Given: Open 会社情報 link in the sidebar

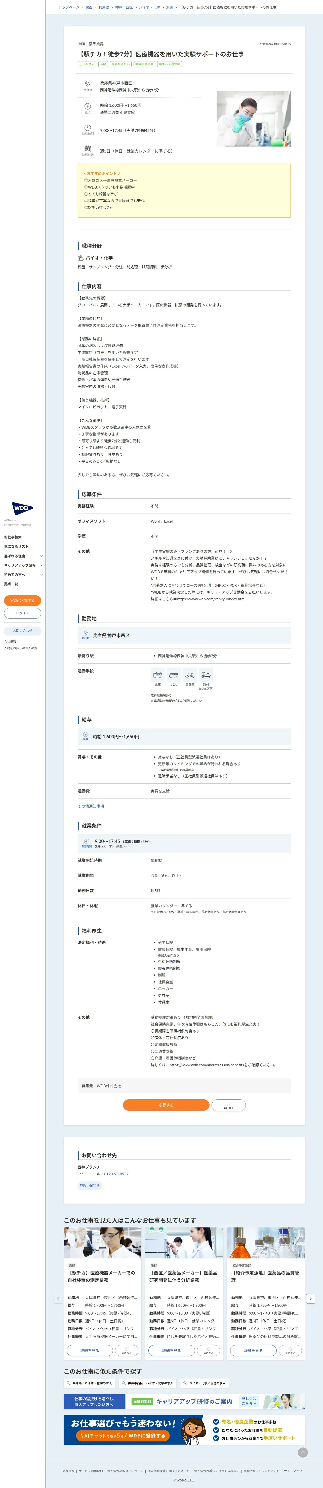Looking at the screenshot, I should click(10, 641).
